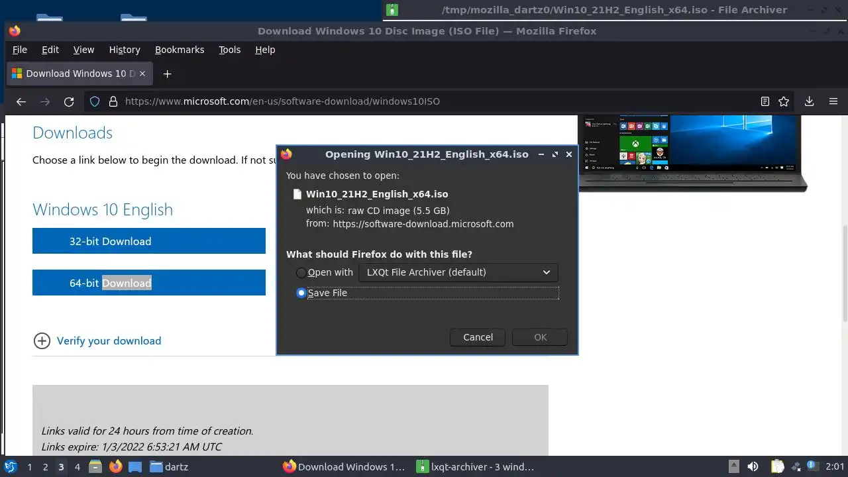This screenshot has height=477, width=848.
Task: Click show desktop icon in panel
Action: click(135, 466)
